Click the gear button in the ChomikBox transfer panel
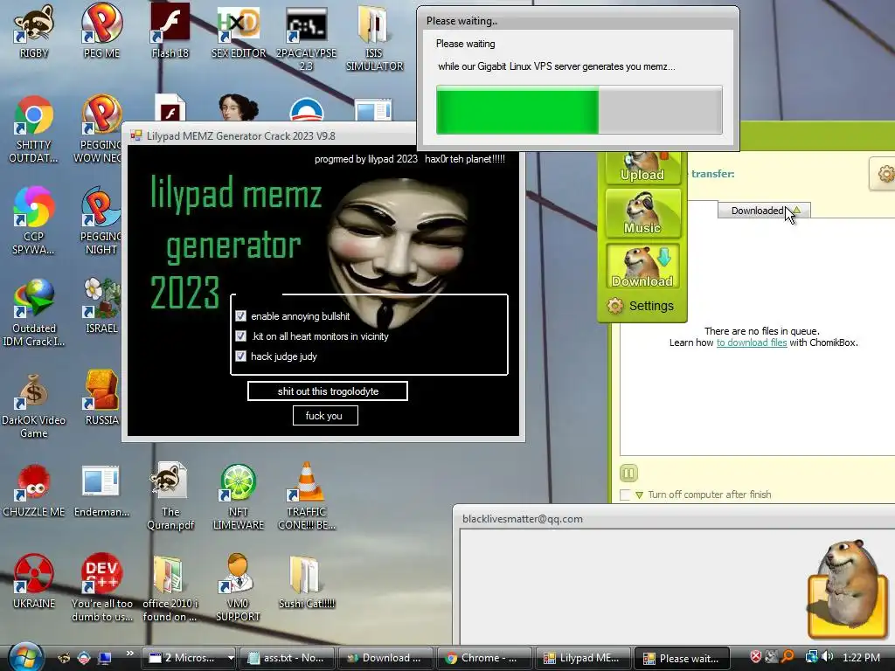 pyautogui.click(x=884, y=174)
